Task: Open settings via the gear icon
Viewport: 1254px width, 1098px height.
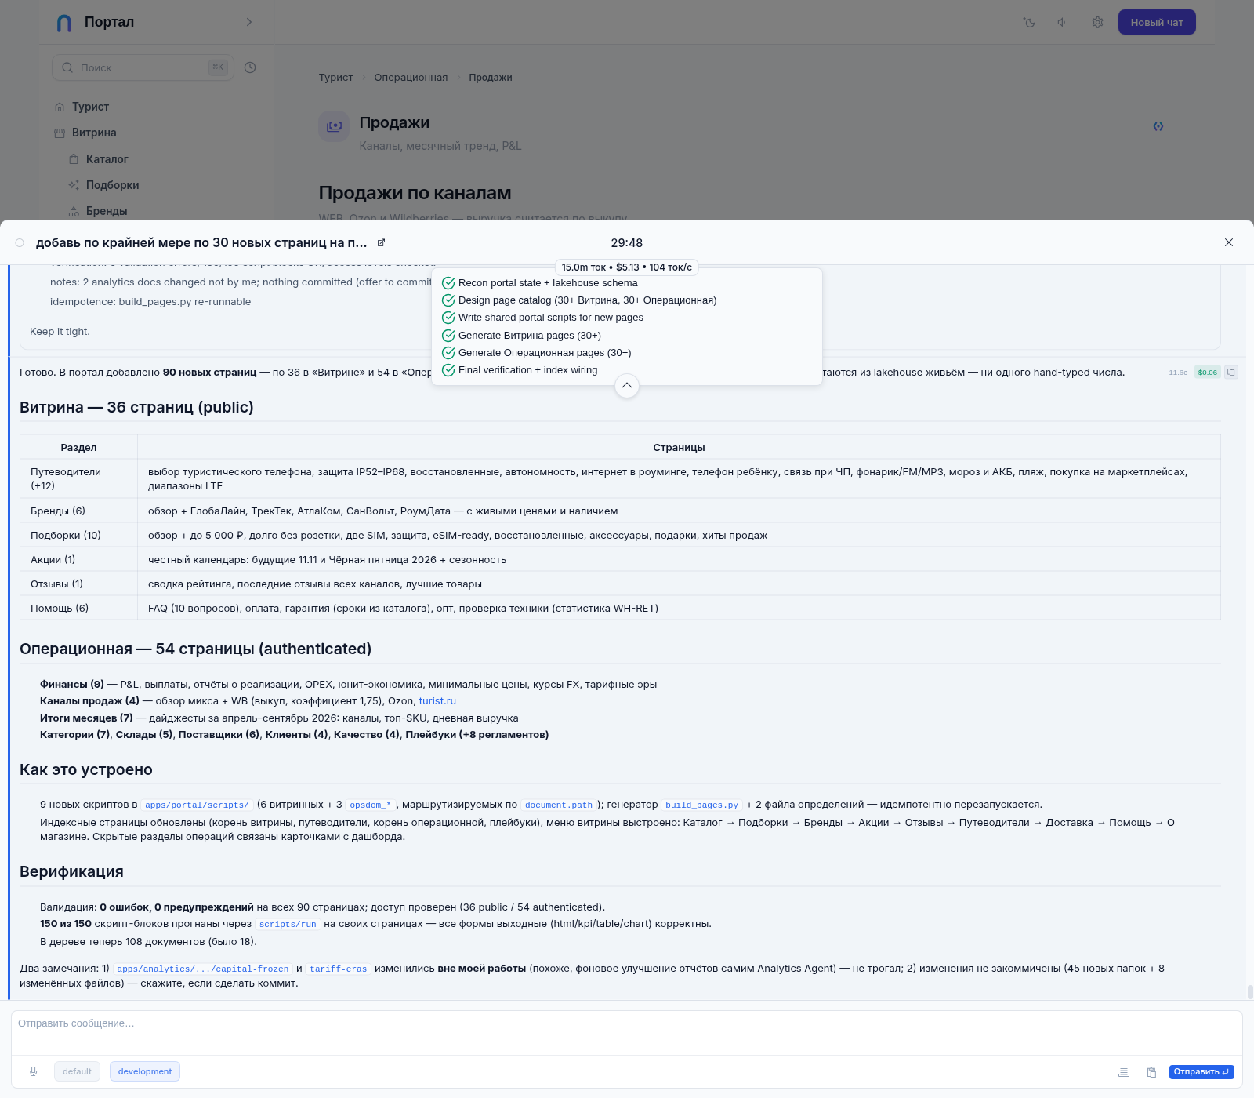Action: pos(1097,23)
